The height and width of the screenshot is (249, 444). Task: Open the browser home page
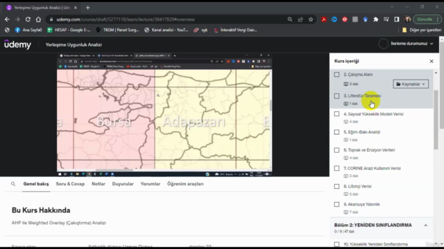tap(39, 19)
